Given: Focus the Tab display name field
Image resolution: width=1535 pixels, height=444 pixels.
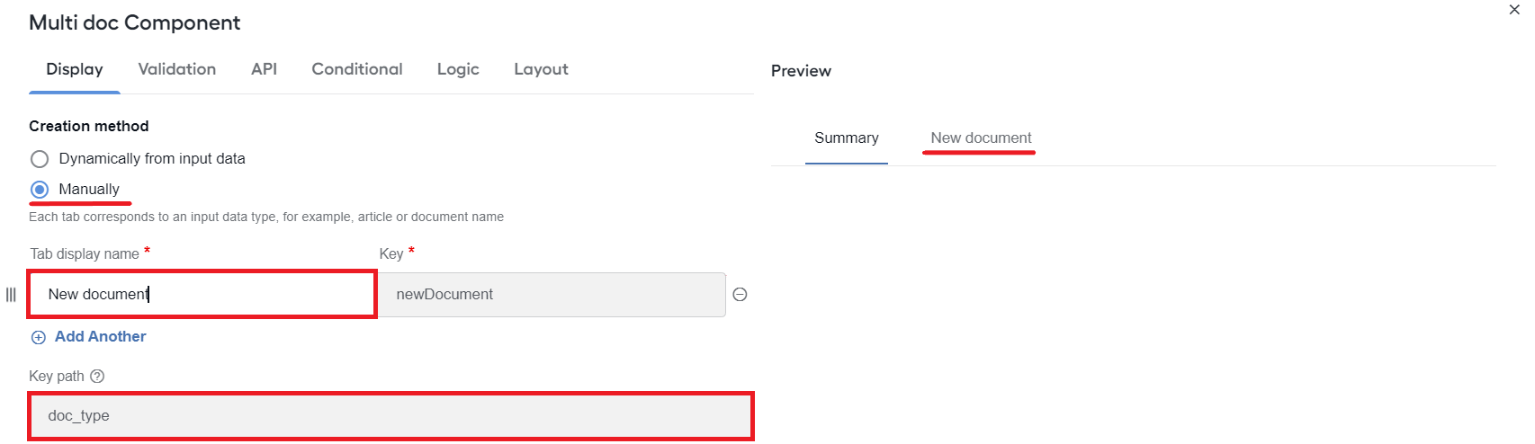Looking at the screenshot, I should (x=202, y=295).
